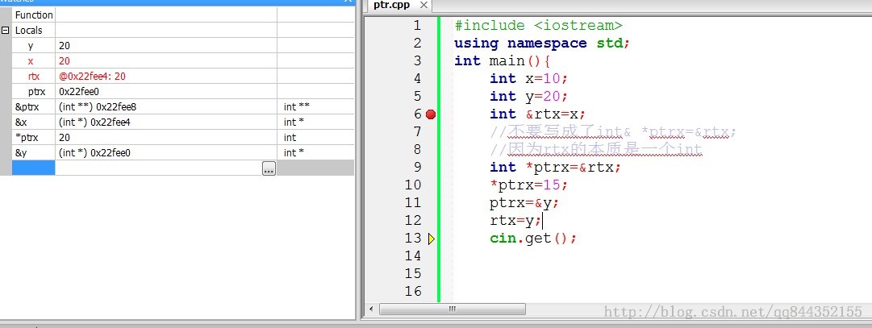This screenshot has height=328, width=872.
Task: Click 'int main(){' code line
Action: tap(503, 61)
